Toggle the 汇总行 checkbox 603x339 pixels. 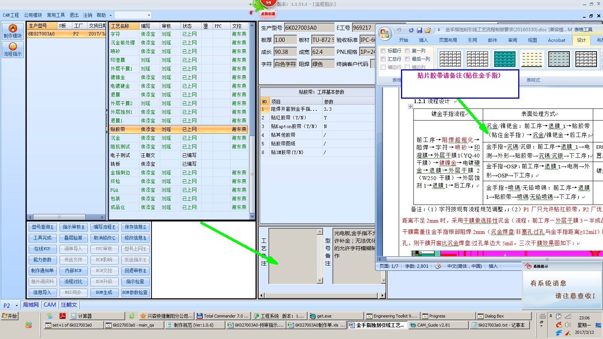pyautogui.click(x=383, y=59)
